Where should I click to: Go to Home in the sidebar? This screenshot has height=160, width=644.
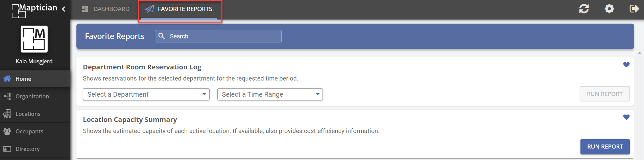coord(35,79)
